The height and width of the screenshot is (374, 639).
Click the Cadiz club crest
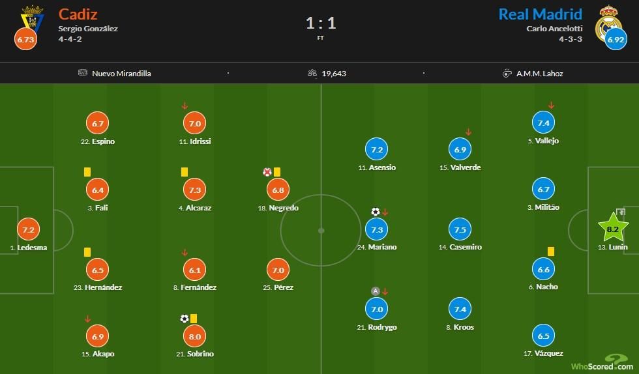pyautogui.click(x=31, y=18)
